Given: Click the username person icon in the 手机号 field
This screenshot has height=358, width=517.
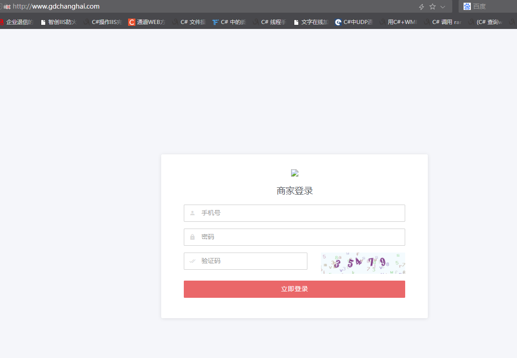Looking at the screenshot, I should pos(191,213).
